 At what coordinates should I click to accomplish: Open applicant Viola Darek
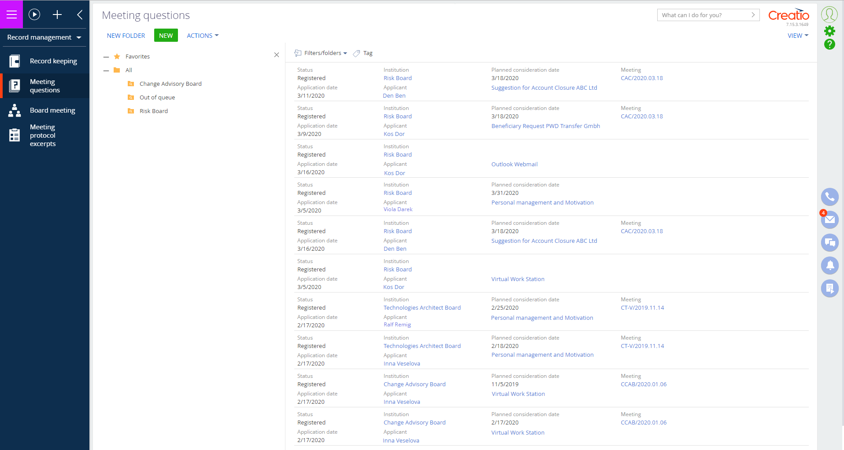click(398, 209)
